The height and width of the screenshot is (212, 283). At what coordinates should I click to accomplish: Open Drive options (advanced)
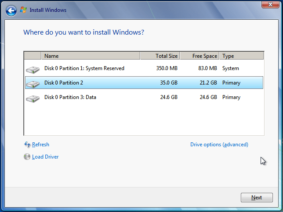tap(219, 145)
